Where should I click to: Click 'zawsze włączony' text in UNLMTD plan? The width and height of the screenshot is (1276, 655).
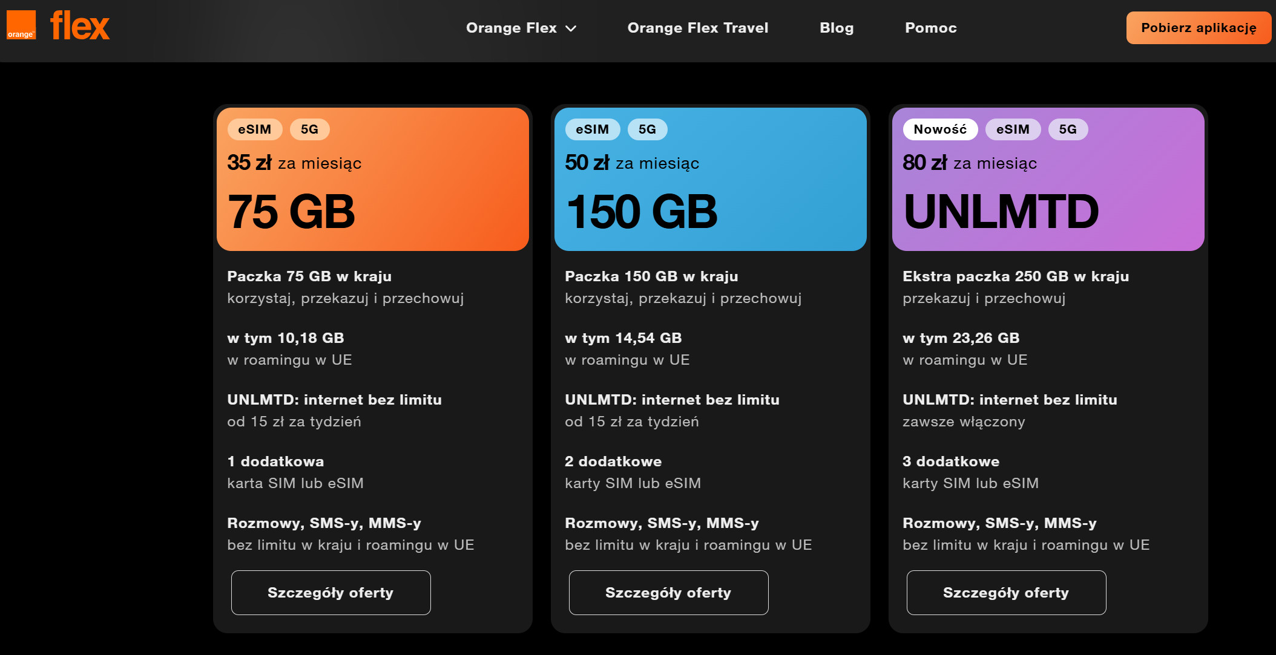(x=964, y=422)
